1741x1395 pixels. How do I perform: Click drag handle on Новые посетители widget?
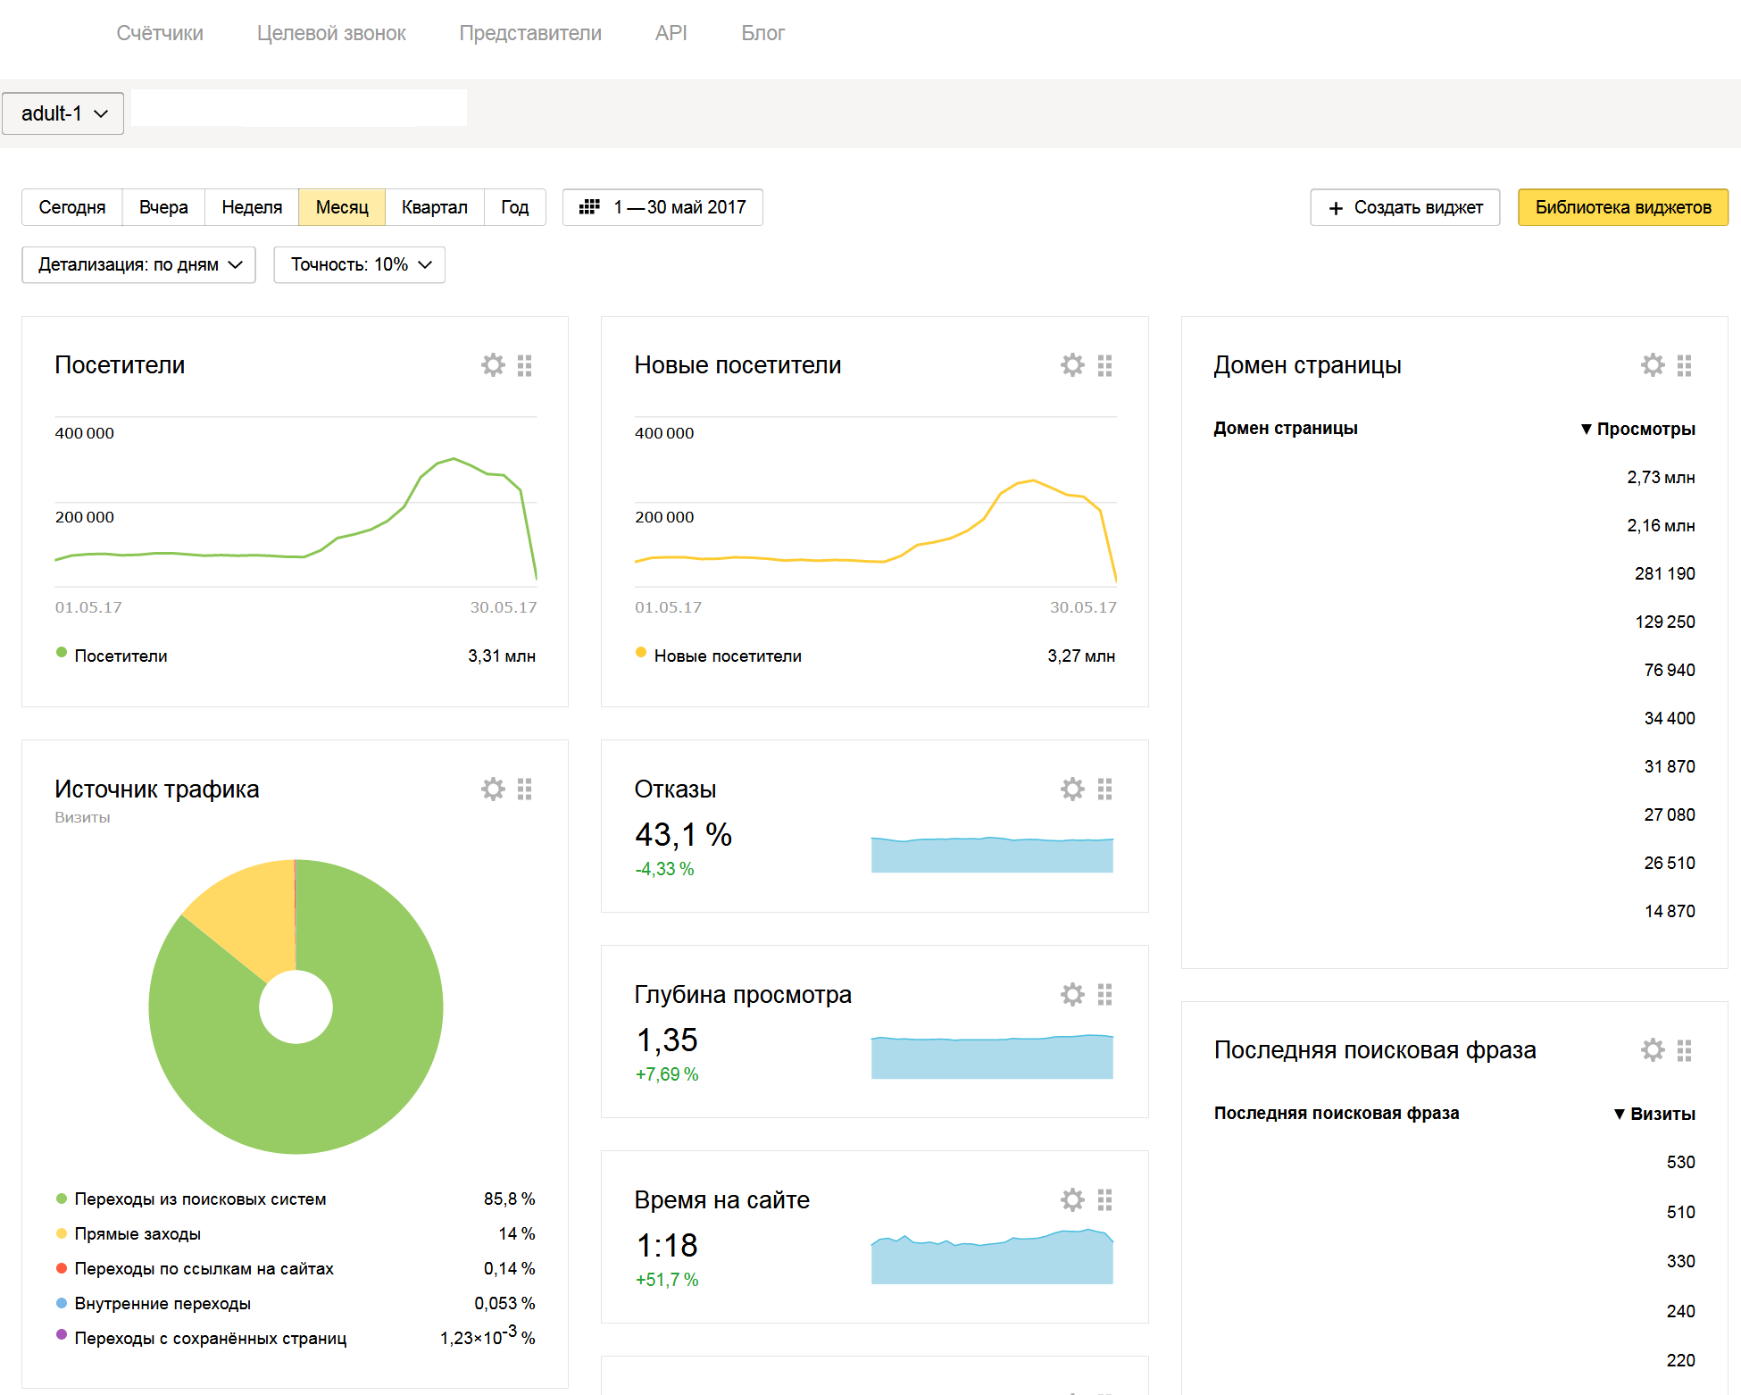tap(1104, 365)
